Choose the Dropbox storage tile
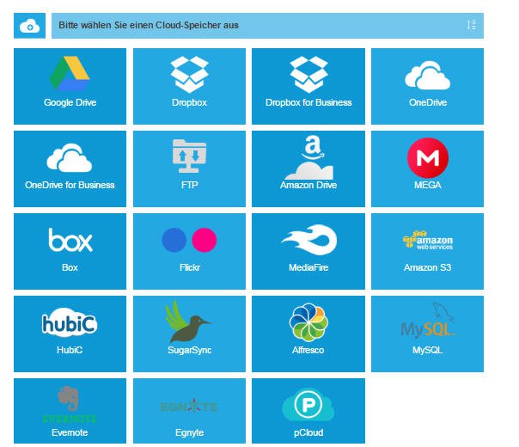The width and height of the screenshot is (519, 447). [x=189, y=86]
